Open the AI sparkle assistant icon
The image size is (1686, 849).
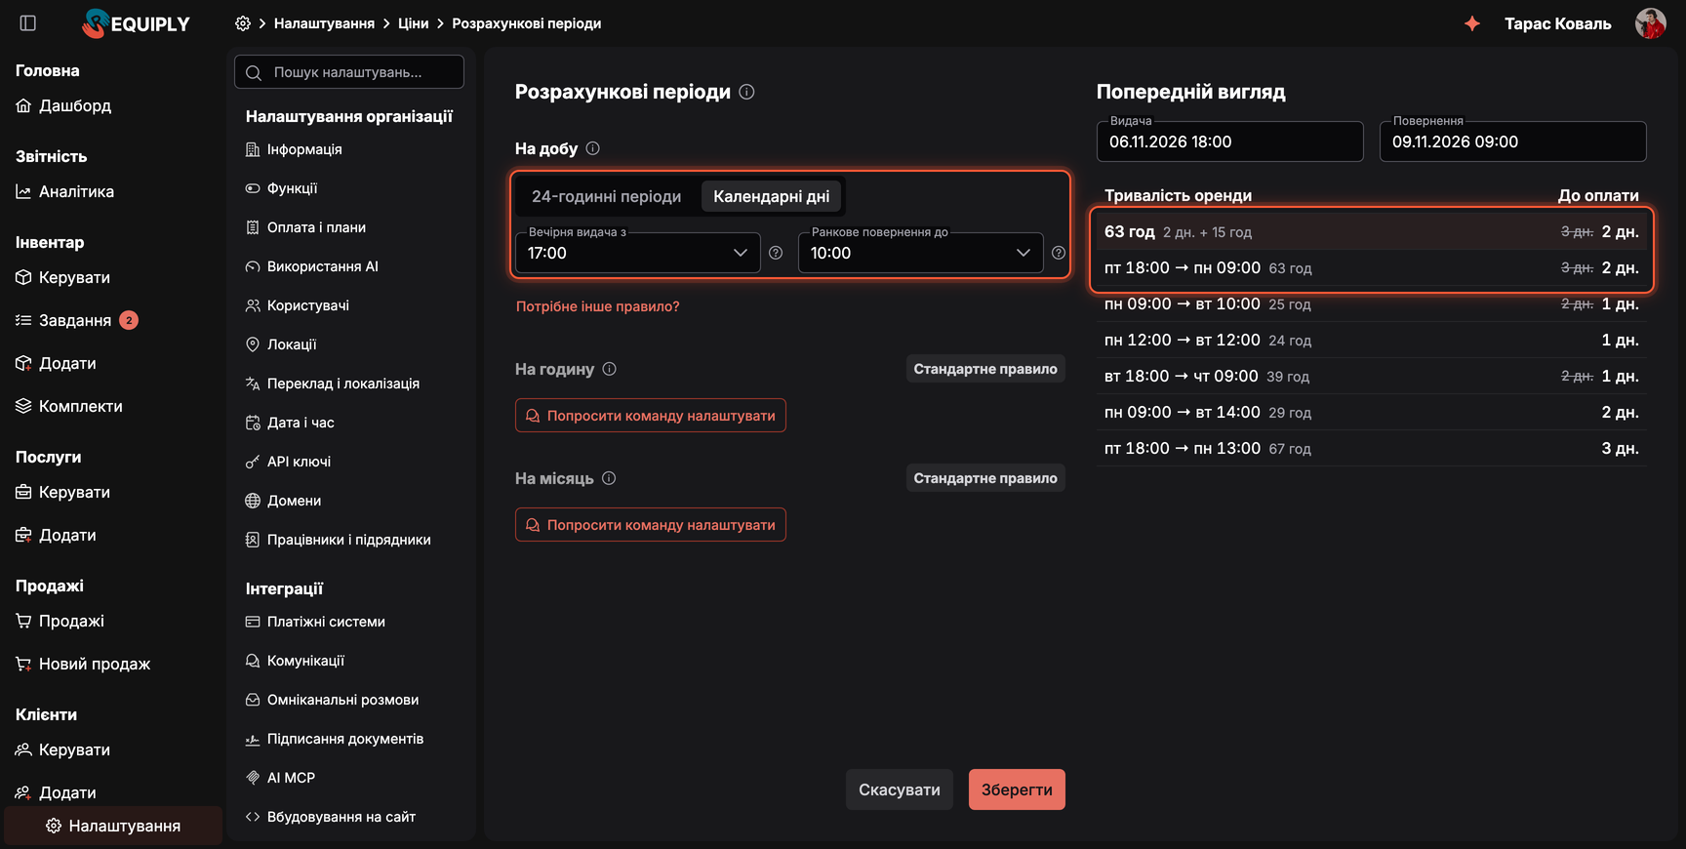pyautogui.click(x=1471, y=23)
